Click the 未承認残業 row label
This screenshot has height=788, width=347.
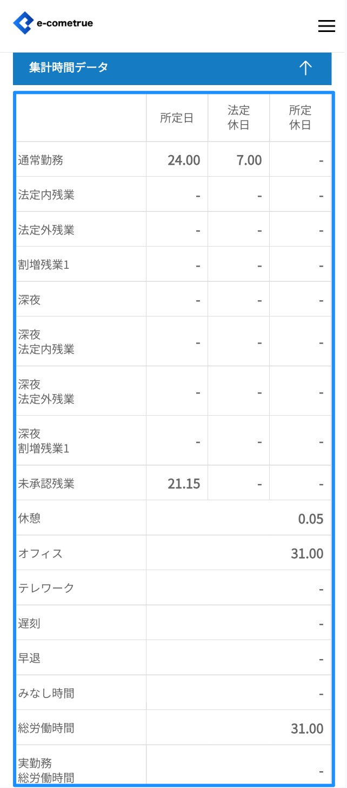pyautogui.click(x=46, y=483)
